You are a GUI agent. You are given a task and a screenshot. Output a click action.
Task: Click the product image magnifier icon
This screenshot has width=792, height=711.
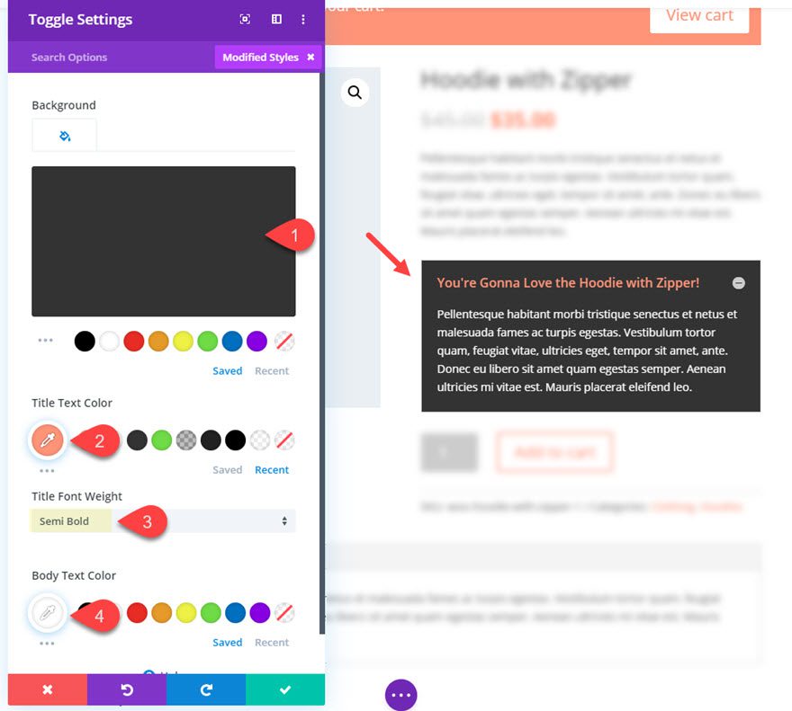[355, 93]
